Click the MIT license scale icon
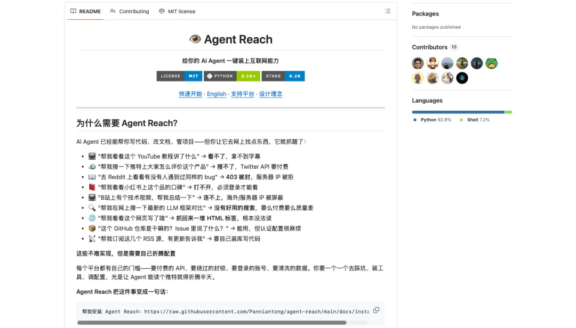Image resolution: width=576 pixels, height=328 pixels. point(162,11)
